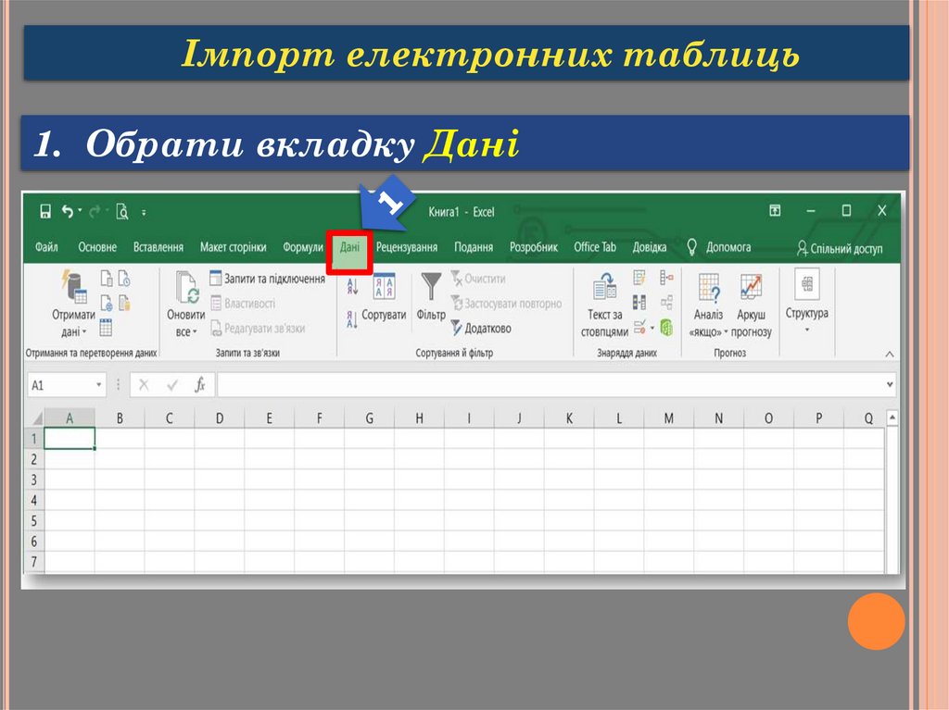Open the Оновити все dropdown
Image resolution: width=949 pixels, height=710 pixels.
click(185, 304)
